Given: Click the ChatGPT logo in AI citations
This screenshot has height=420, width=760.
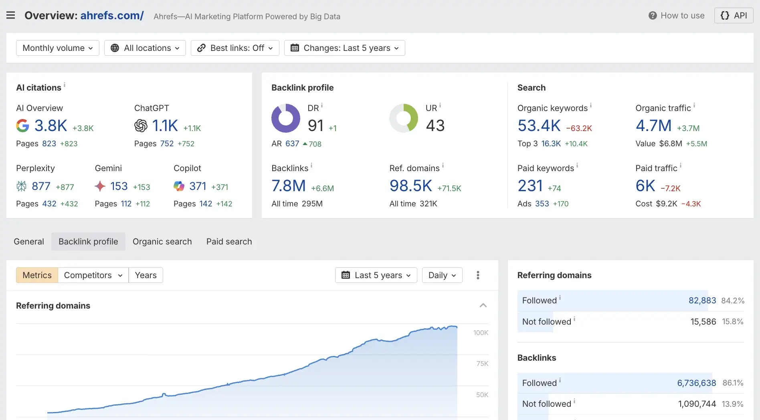Looking at the screenshot, I should click(141, 125).
